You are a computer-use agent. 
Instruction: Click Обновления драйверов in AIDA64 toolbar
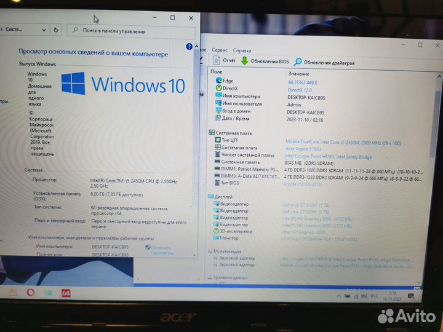tap(324, 62)
